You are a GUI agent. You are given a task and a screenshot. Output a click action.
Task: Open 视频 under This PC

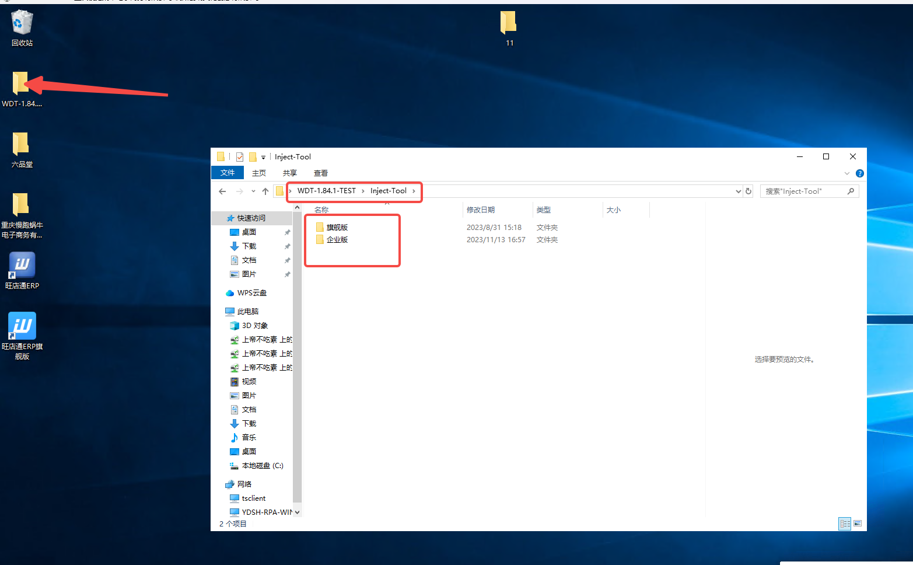click(x=243, y=381)
